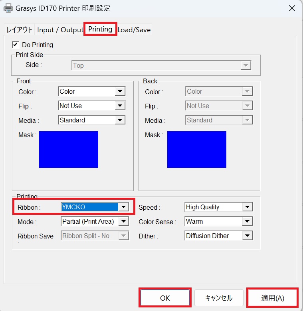
Task: Click the キャンセル button
Action: (218, 298)
